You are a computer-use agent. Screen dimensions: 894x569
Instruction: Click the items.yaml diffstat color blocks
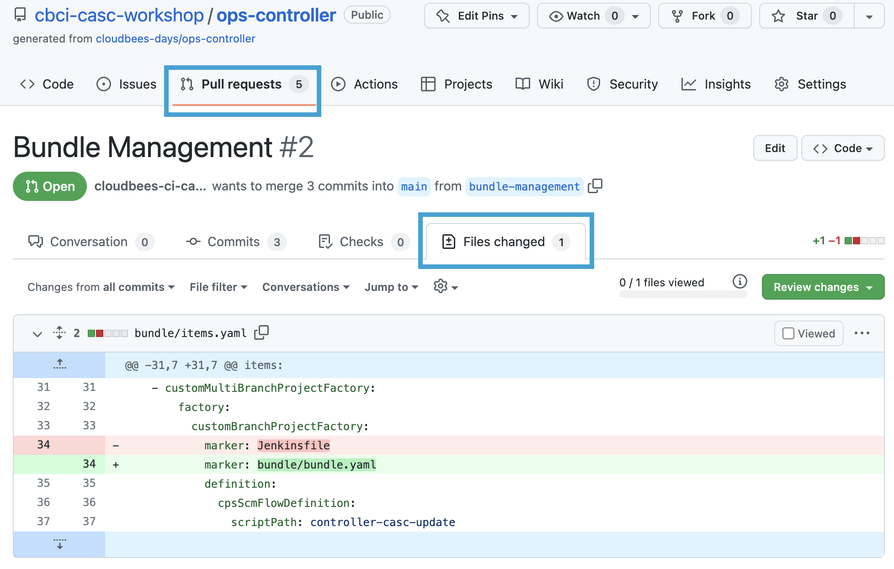coord(108,333)
